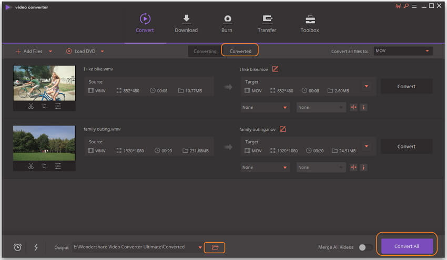
Task: Convert the family outing video
Action: (407, 147)
